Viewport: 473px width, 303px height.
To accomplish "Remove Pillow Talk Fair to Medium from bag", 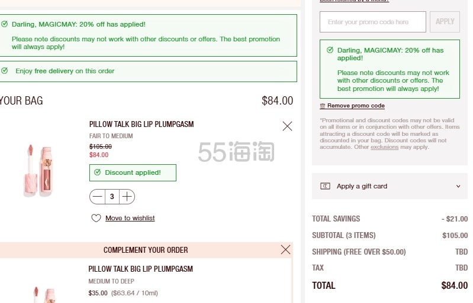I will [287, 126].
